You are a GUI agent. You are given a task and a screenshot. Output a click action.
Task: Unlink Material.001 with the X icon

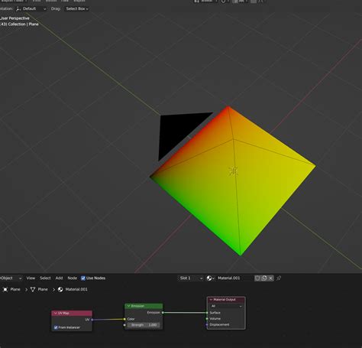pyautogui.click(x=271, y=278)
